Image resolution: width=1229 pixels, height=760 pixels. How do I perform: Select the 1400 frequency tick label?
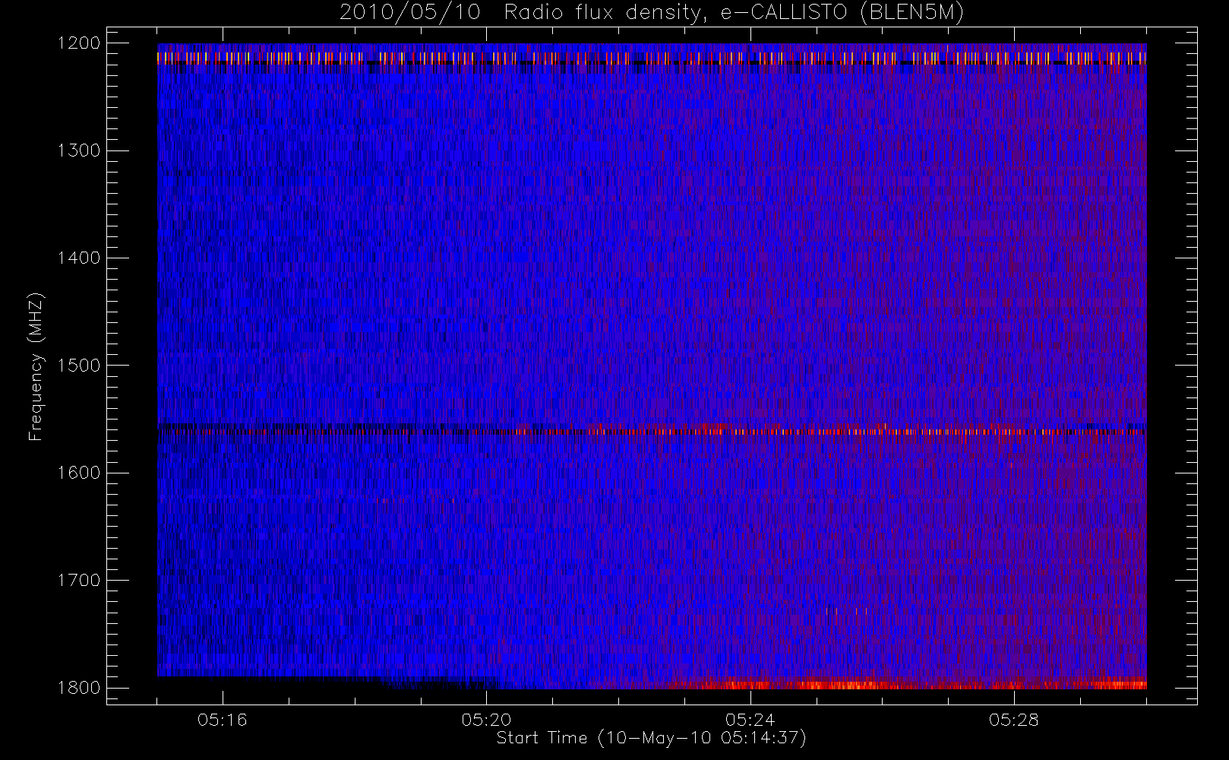(79, 258)
